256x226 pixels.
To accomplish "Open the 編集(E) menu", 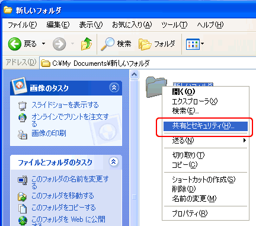I will tap(58, 25).
